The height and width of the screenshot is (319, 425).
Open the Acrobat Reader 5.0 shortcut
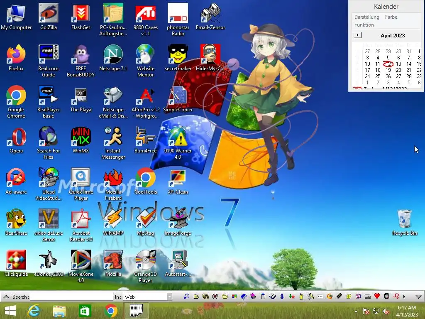click(x=81, y=226)
